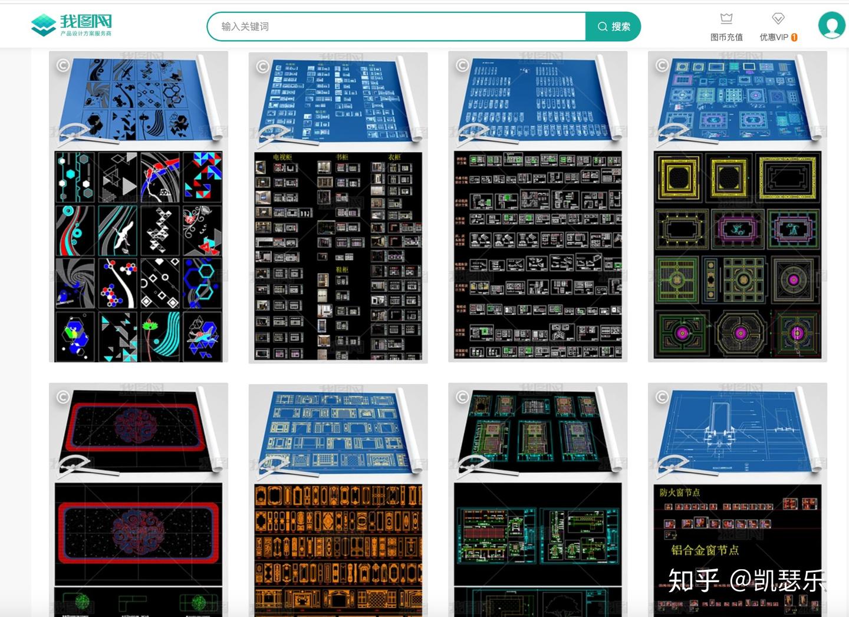Click the magnifier icon in the search button
The height and width of the screenshot is (617, 849).
tap(603, 26)
